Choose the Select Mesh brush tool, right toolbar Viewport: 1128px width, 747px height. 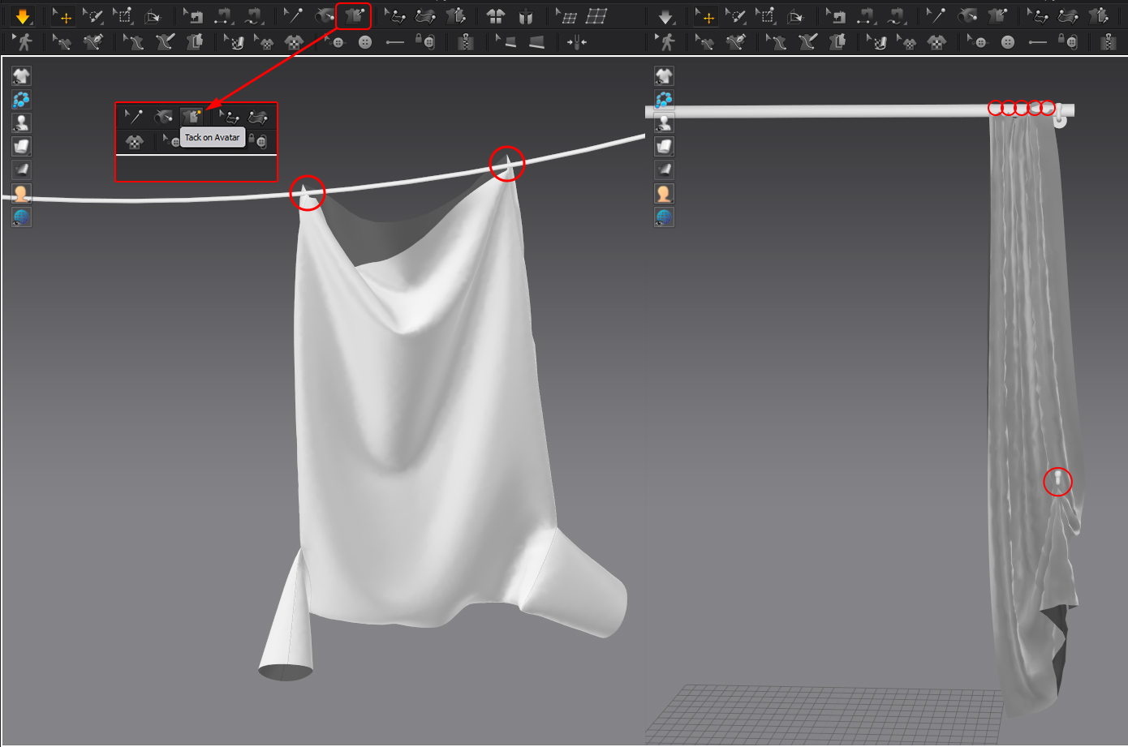tap(735, 15)
